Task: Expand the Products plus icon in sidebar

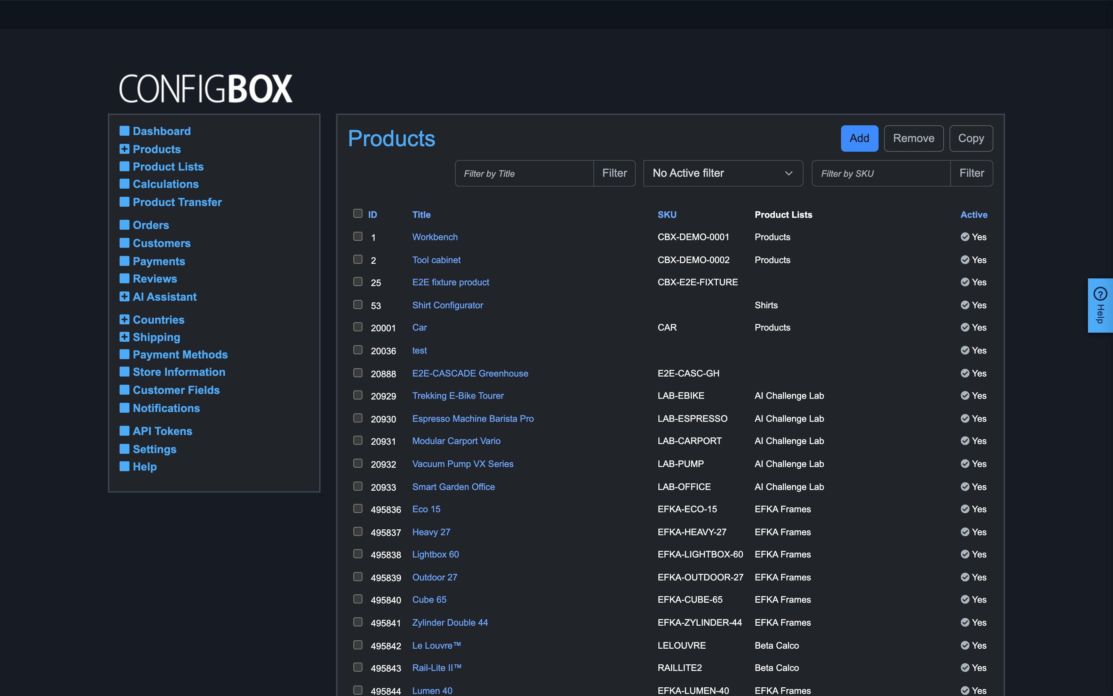Action: [x=124, y=149]
